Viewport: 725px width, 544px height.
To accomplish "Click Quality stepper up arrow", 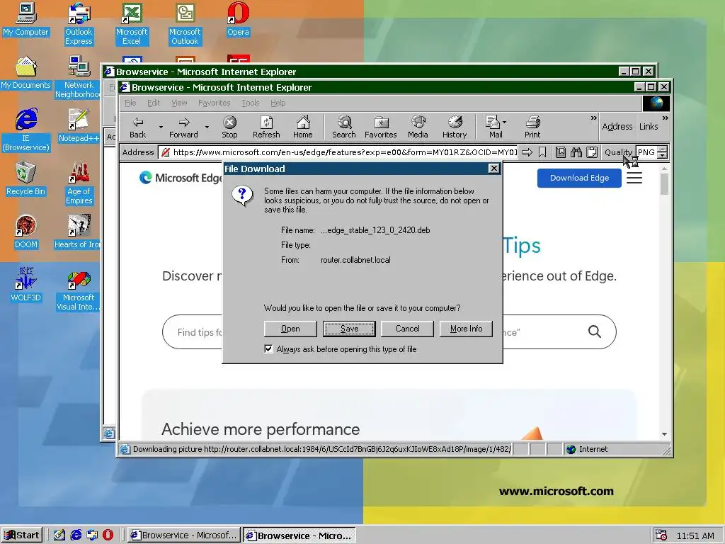I will tap(663, 149).
